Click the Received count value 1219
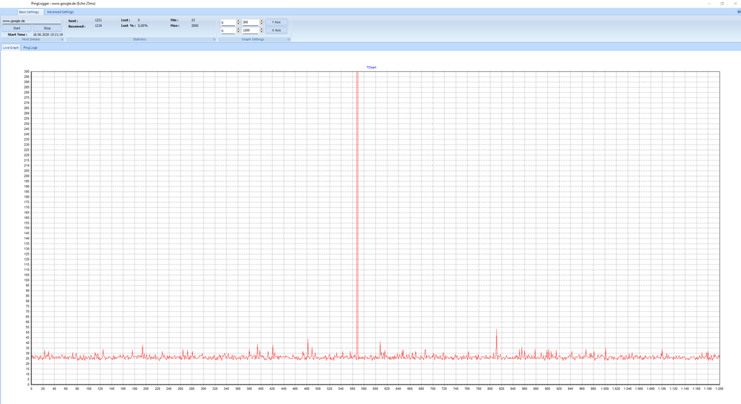The image size is (741, 404). tap(98, 26)
